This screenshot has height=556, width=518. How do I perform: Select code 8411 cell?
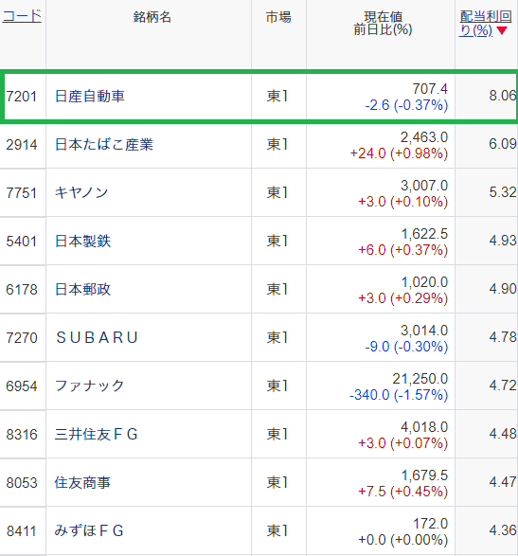coord(22,530)
